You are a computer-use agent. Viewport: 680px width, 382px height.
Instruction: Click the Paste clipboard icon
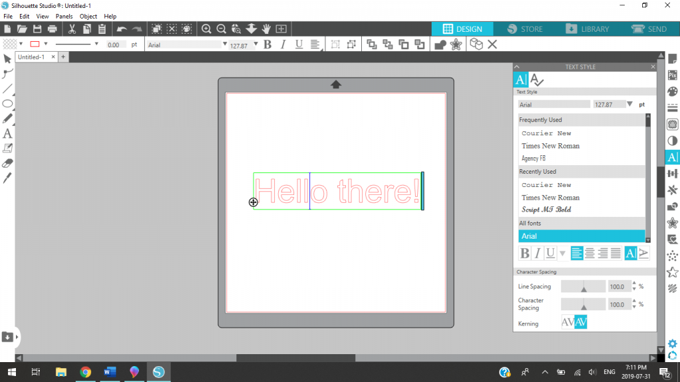(102, 29)
